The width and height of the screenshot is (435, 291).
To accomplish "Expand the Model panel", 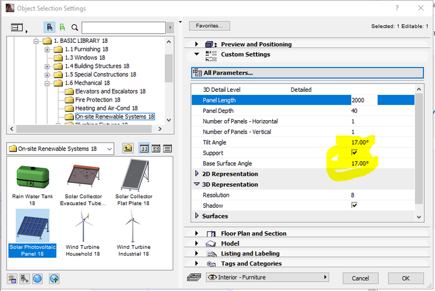I will [x=197, y=243].
